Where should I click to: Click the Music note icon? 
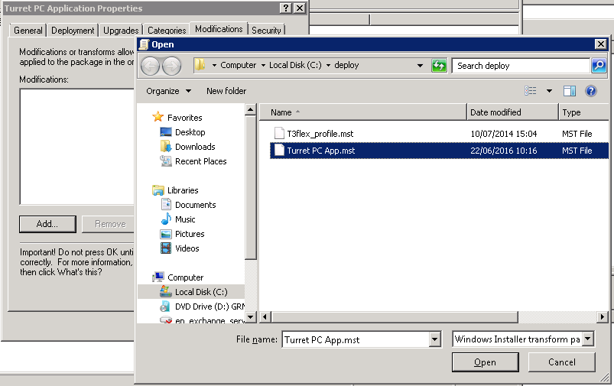[x=166, y=219]
